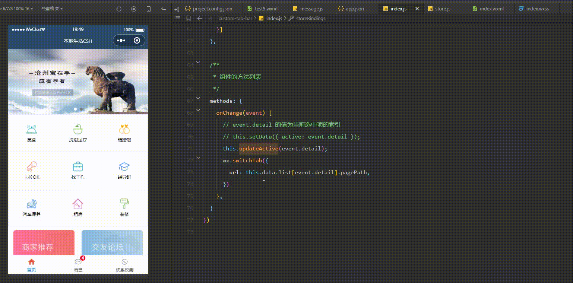Click custom-tab-bar in the breadcrumb

(235, 18)
